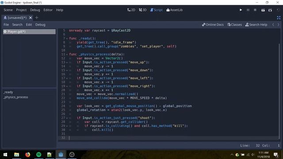Open the Editor menu
This screenshot has width=283, height=159.
(48, 10)
